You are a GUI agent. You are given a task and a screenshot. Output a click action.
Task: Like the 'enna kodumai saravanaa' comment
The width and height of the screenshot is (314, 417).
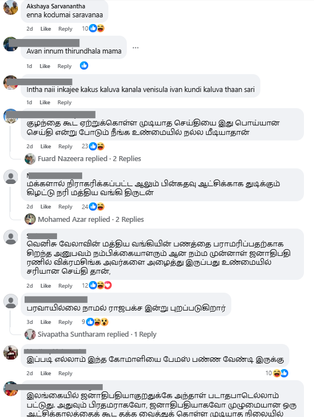tap(46, 29)
